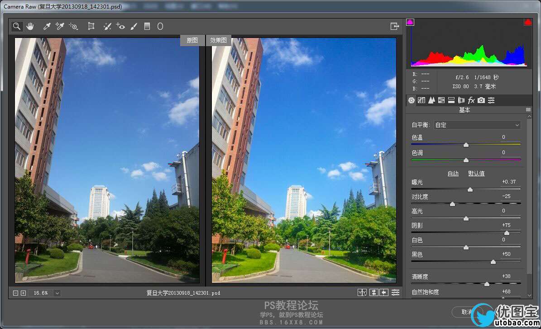The width and height of the screenshot is (541, 329).
Task: Swap before and after settings
Action: click(373, 292)
